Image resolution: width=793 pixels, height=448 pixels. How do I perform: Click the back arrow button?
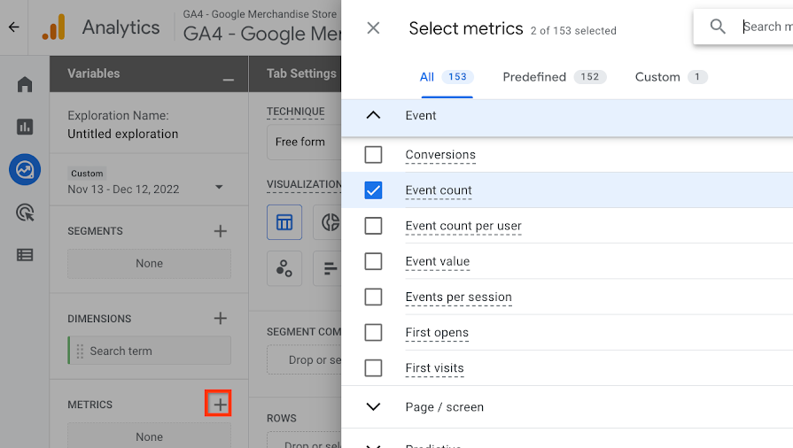pos(13,27)
